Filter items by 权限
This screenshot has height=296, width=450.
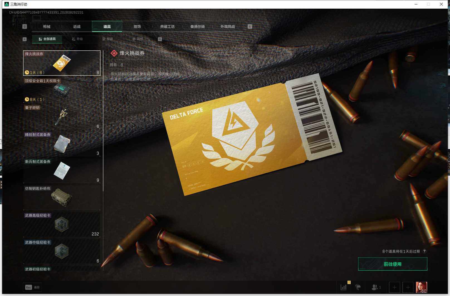(107, 39)
